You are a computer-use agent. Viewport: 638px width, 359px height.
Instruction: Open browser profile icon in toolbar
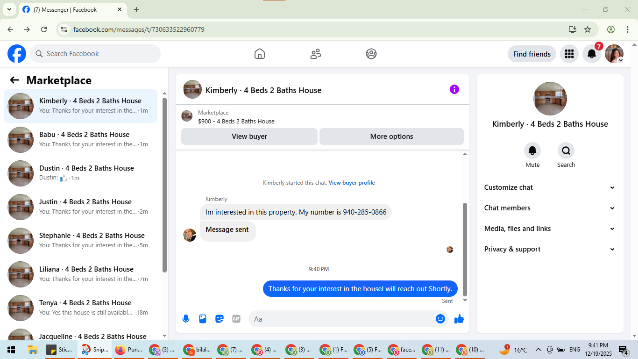click(x=611, y=29)
